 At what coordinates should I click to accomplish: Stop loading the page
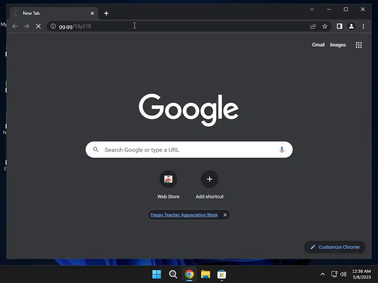[x=38, y=26]
